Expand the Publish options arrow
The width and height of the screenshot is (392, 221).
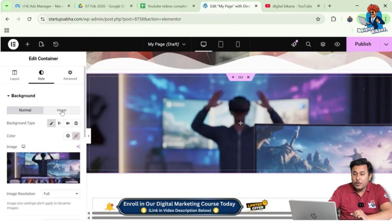(x=386, y=44)
